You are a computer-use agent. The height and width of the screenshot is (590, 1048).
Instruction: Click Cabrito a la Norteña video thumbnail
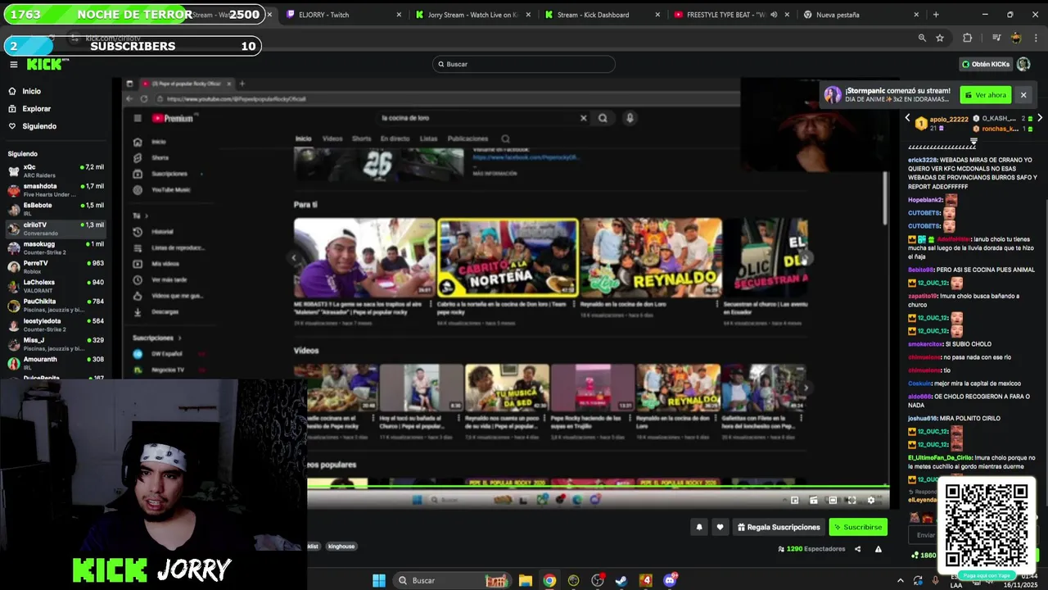click(x=508, y=257)
